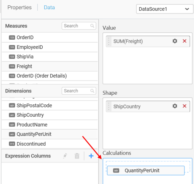Screen dimensions: 194x184
Task: Switch to the Data tab
Action: point(49,7)
